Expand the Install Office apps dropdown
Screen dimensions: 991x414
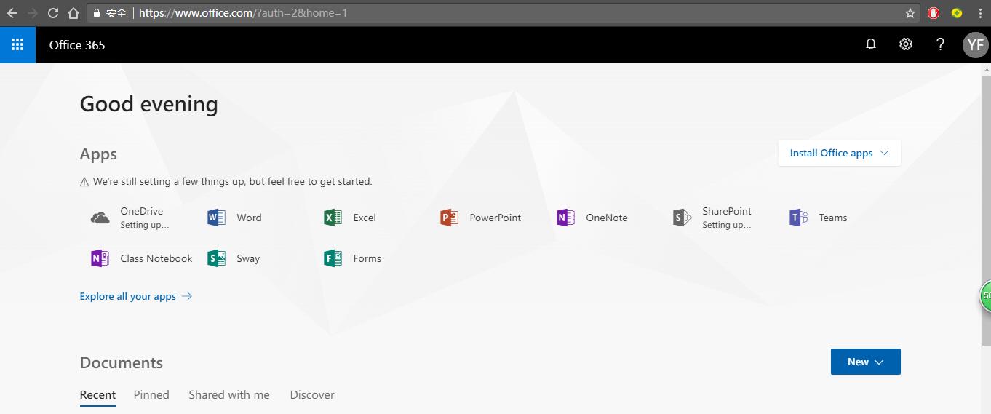[x=840, y=153]
